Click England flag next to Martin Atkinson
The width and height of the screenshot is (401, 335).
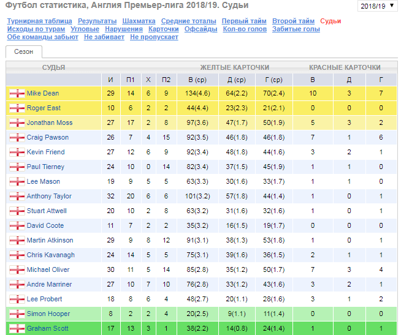[x=17, y=241]
